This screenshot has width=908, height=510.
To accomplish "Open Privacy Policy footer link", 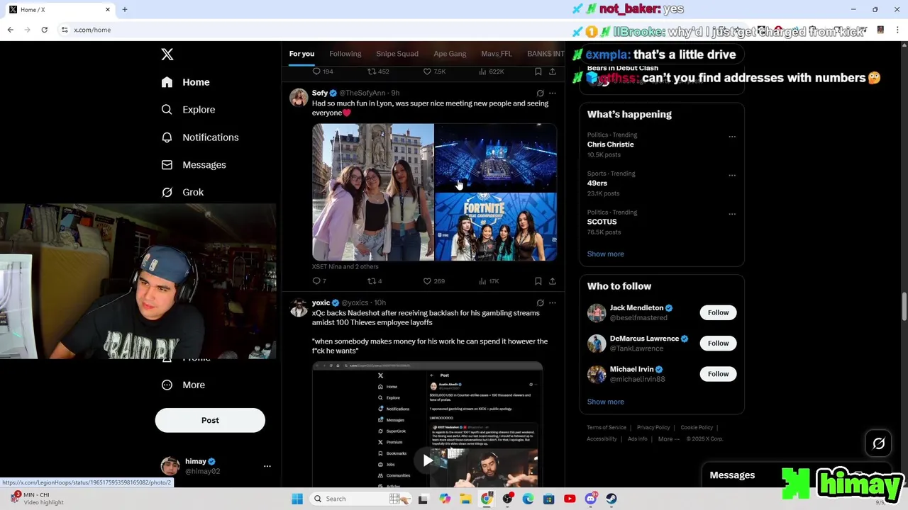I will point(653,428).
